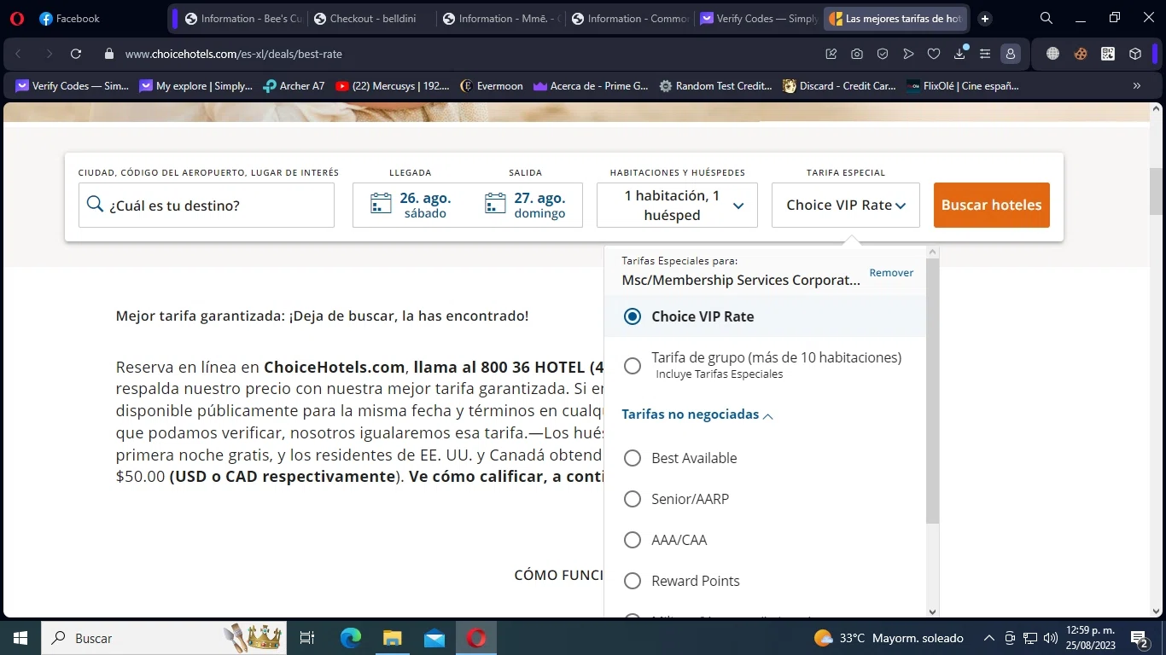Click the destination search magnifier icon
This screenshot has height=655, width=1166.
tap(95, 205)
